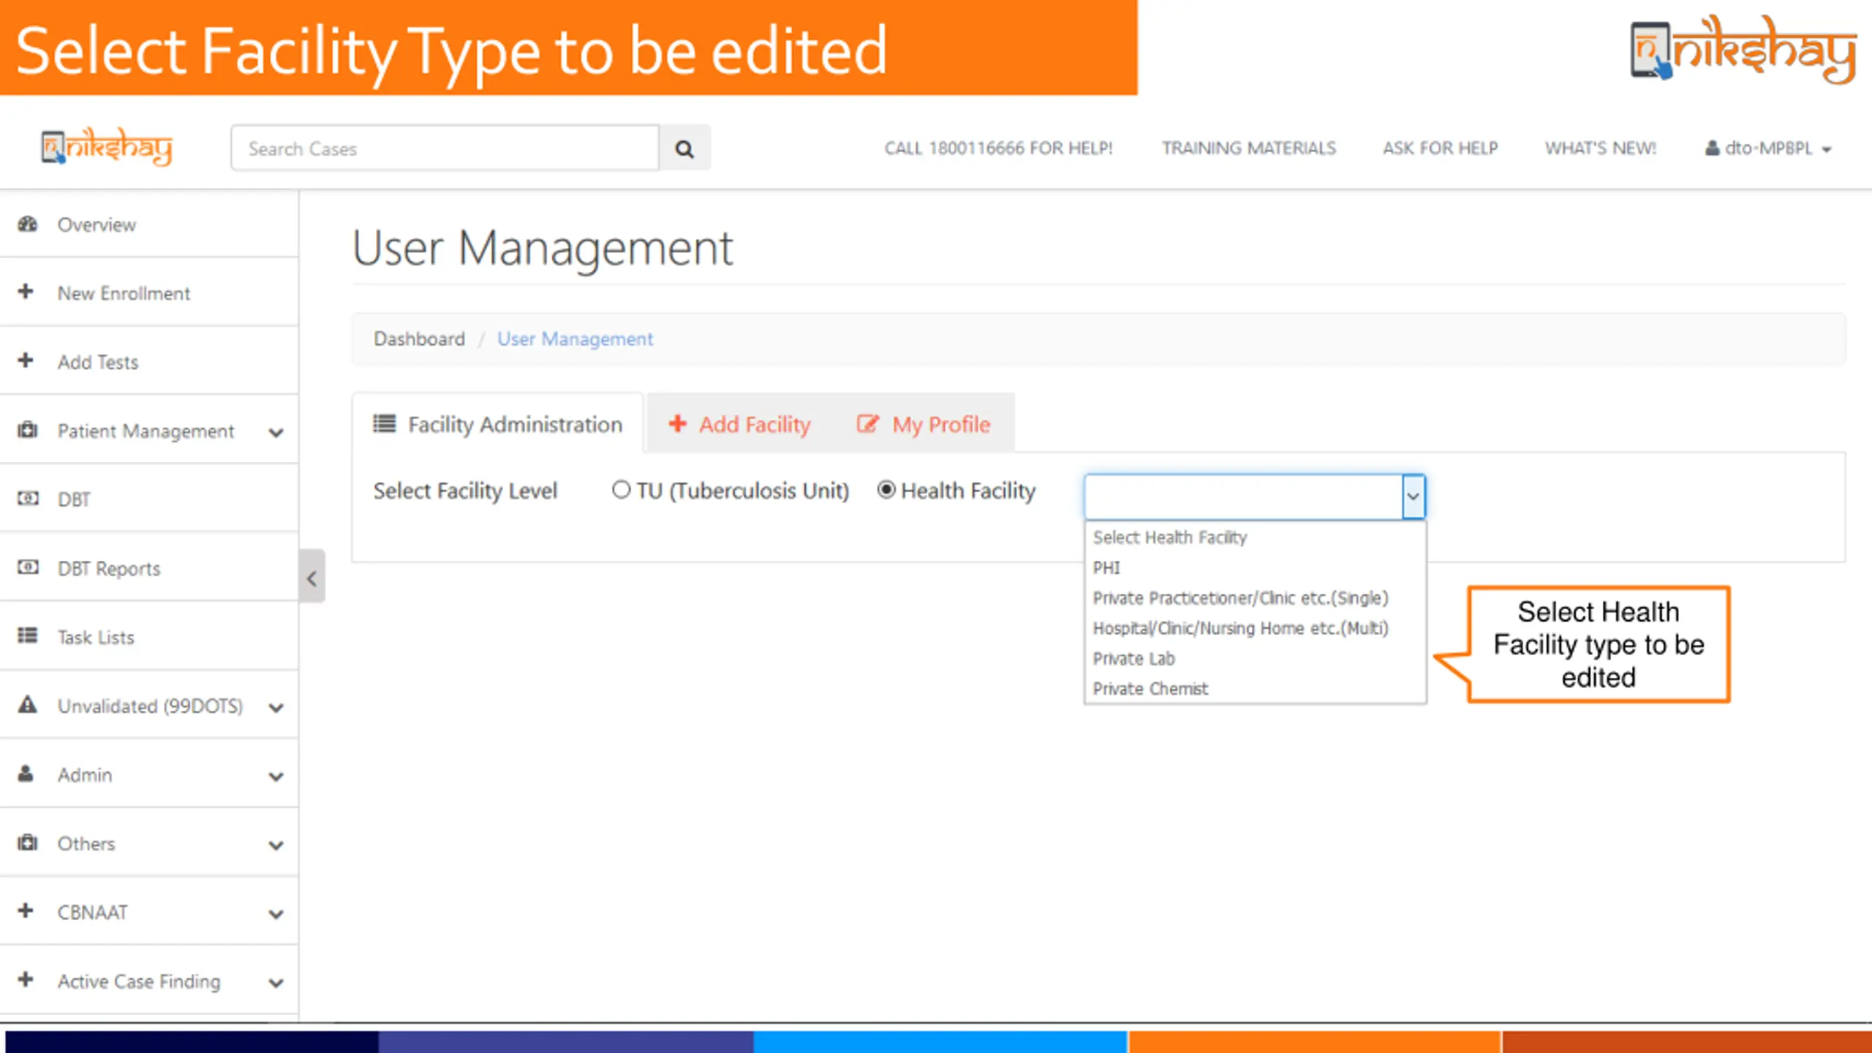Expand CBNAAT menu chevron
The height and width of the screenshot is (1053, 1872).
click(x=276, y=913)
